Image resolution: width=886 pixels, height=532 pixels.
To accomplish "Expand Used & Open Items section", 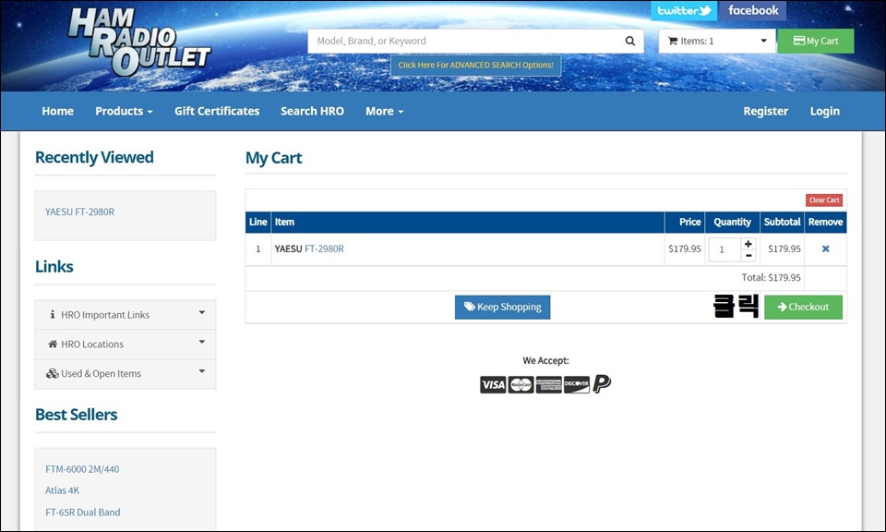I will click(125, 374).
